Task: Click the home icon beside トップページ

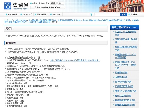Action: pos(6,14)
